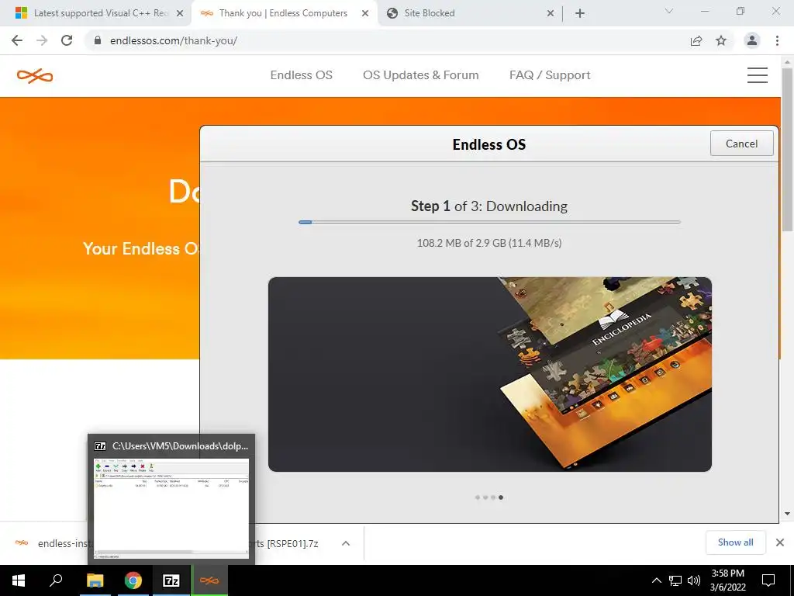Switch to 7-Zip in the taskbar
Viewport: 794px width, 596px height.
pyautogui.click(x=171, y=580)
